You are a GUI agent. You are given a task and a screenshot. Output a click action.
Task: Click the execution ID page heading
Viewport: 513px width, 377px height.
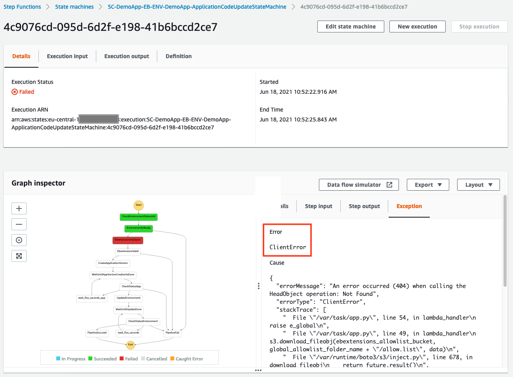(111, 27)
